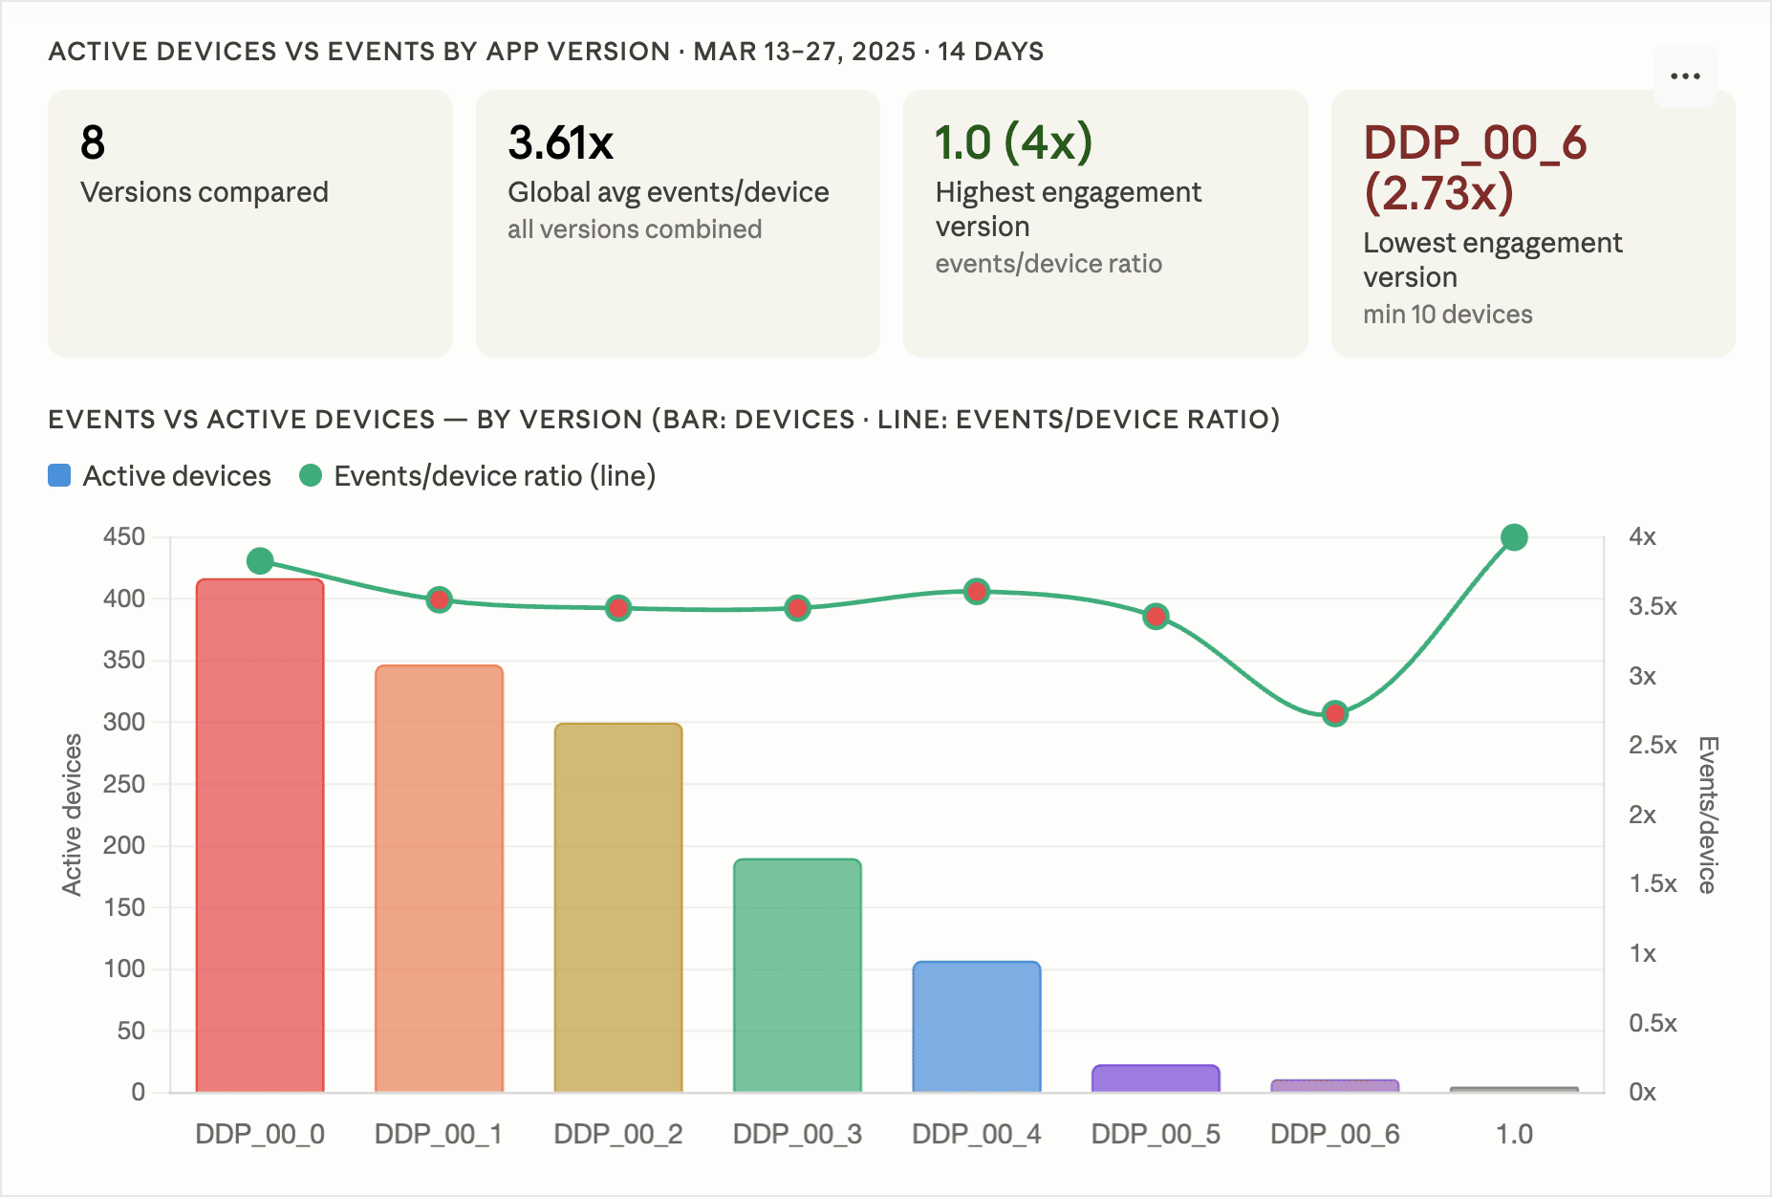Screen dimensions: 1772x1197
Task: Click the DDP_00_5 ratio line marker
Action: [x=1156, y=617]
